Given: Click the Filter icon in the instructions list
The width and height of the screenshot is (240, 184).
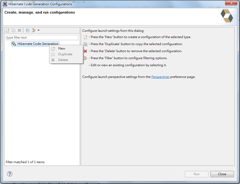Looking at the screenshot, I should coord(85,58).
